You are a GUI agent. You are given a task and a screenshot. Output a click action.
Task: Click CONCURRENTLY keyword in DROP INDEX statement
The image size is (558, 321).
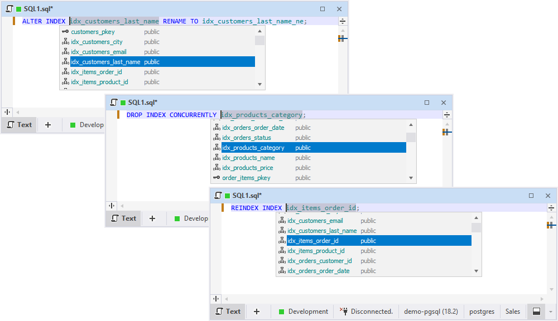pos(193,115)
